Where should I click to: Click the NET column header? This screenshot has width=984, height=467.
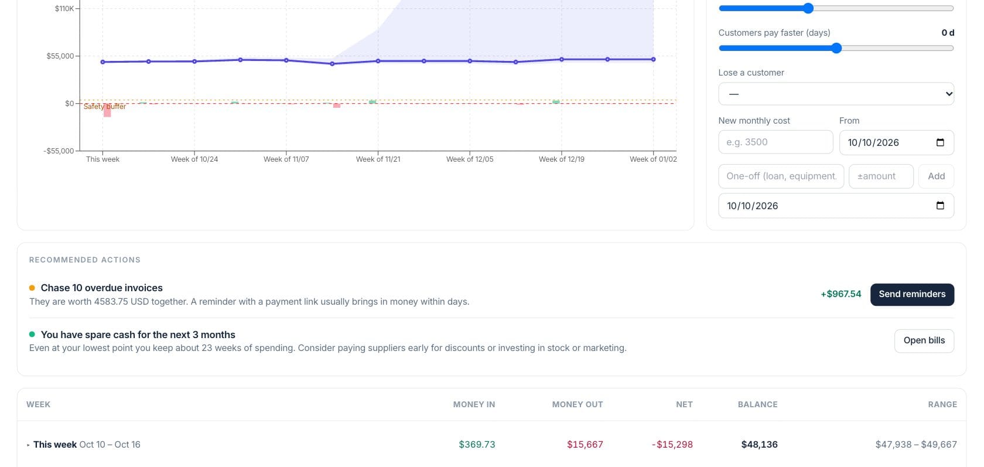pos(684,404)
